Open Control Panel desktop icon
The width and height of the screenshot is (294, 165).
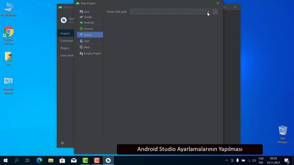tap(9, 86)
